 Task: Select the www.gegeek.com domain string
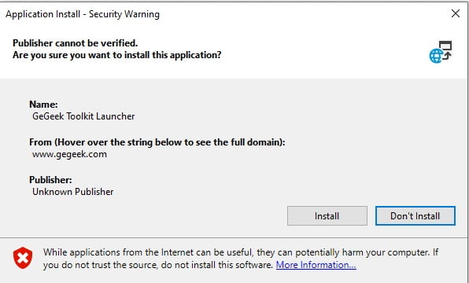click(69, 154)
